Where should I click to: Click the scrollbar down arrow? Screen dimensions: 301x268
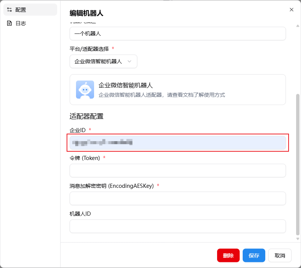pyautogui.click(x=298, y=239)
